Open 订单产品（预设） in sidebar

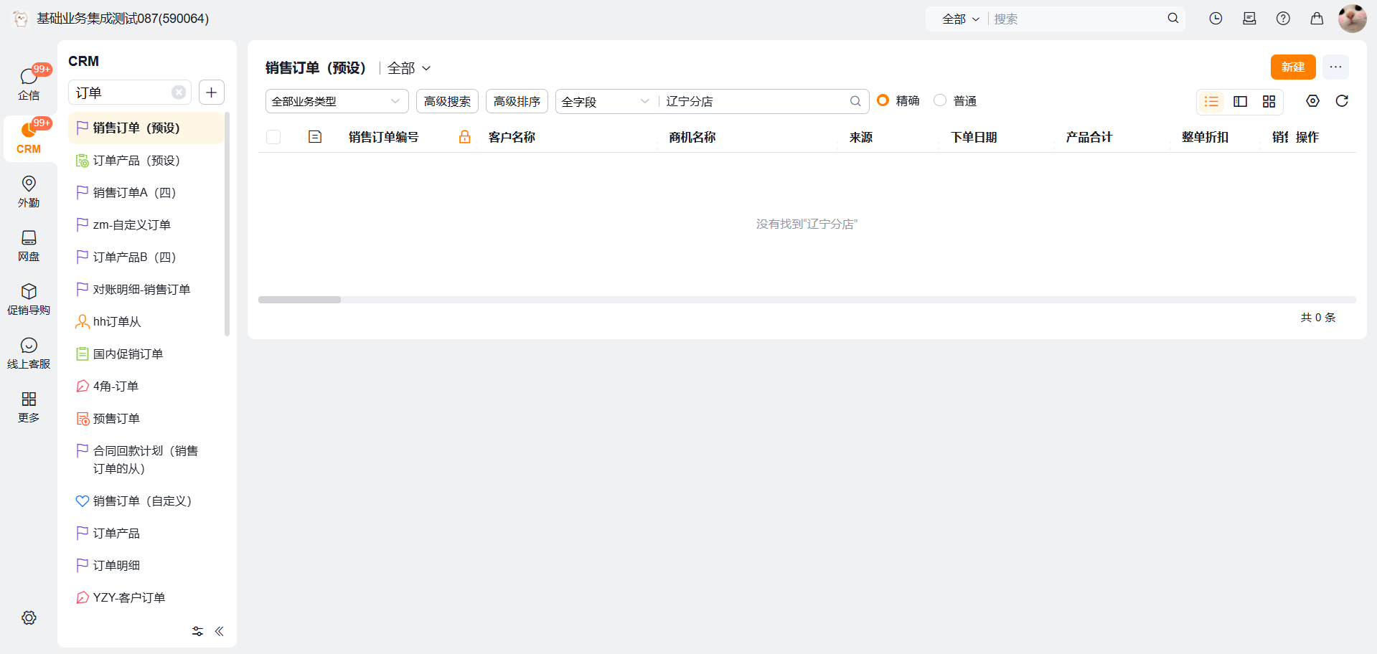(x=136, y=161)
